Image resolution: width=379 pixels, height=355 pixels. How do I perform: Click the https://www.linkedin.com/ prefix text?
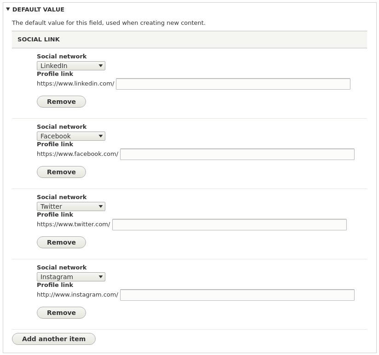point(75,84)
